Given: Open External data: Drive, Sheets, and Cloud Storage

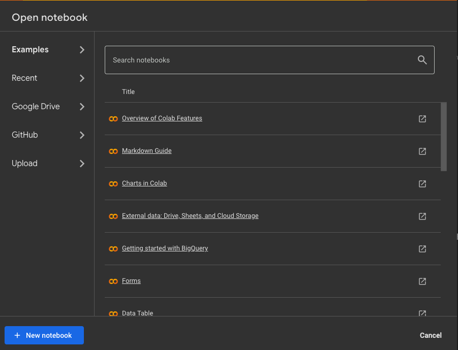Looking at the screenshot, I should pyautogui.click(x=190, y=216).
